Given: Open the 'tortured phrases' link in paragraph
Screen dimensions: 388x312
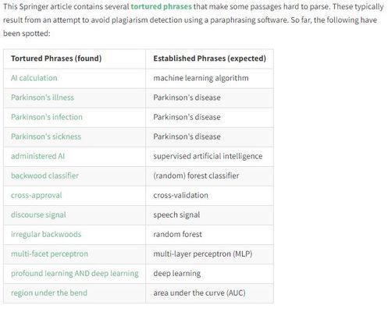Looking at the screenshot, I should [161, 6].
